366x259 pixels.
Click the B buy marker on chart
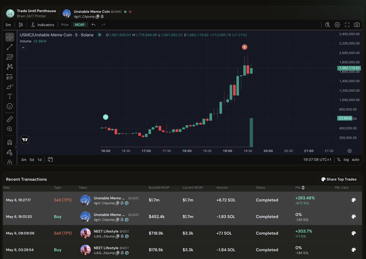tap(106, 117)
